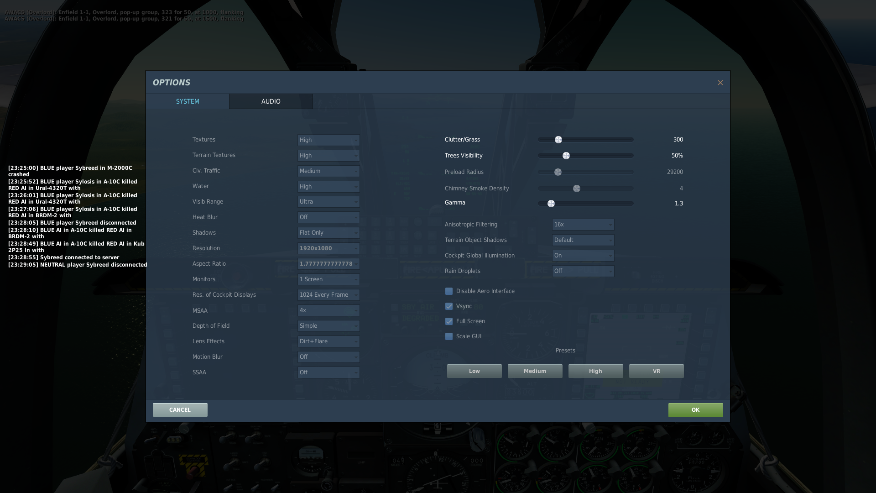876x493 pixels.
Task: Expand the Resolution dropdown
Action: click(x=328, y=248)
